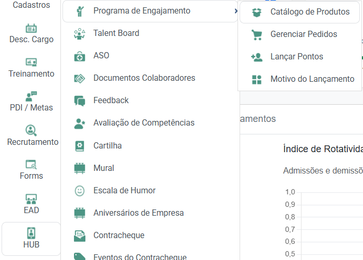Image resolution: width=363 pixels, height=260 pixels.
Task: Click the Catálogo de Produtos box icon
Action: (x=256, y=12)
